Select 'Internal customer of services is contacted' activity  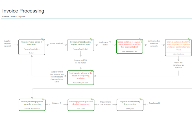130,46
